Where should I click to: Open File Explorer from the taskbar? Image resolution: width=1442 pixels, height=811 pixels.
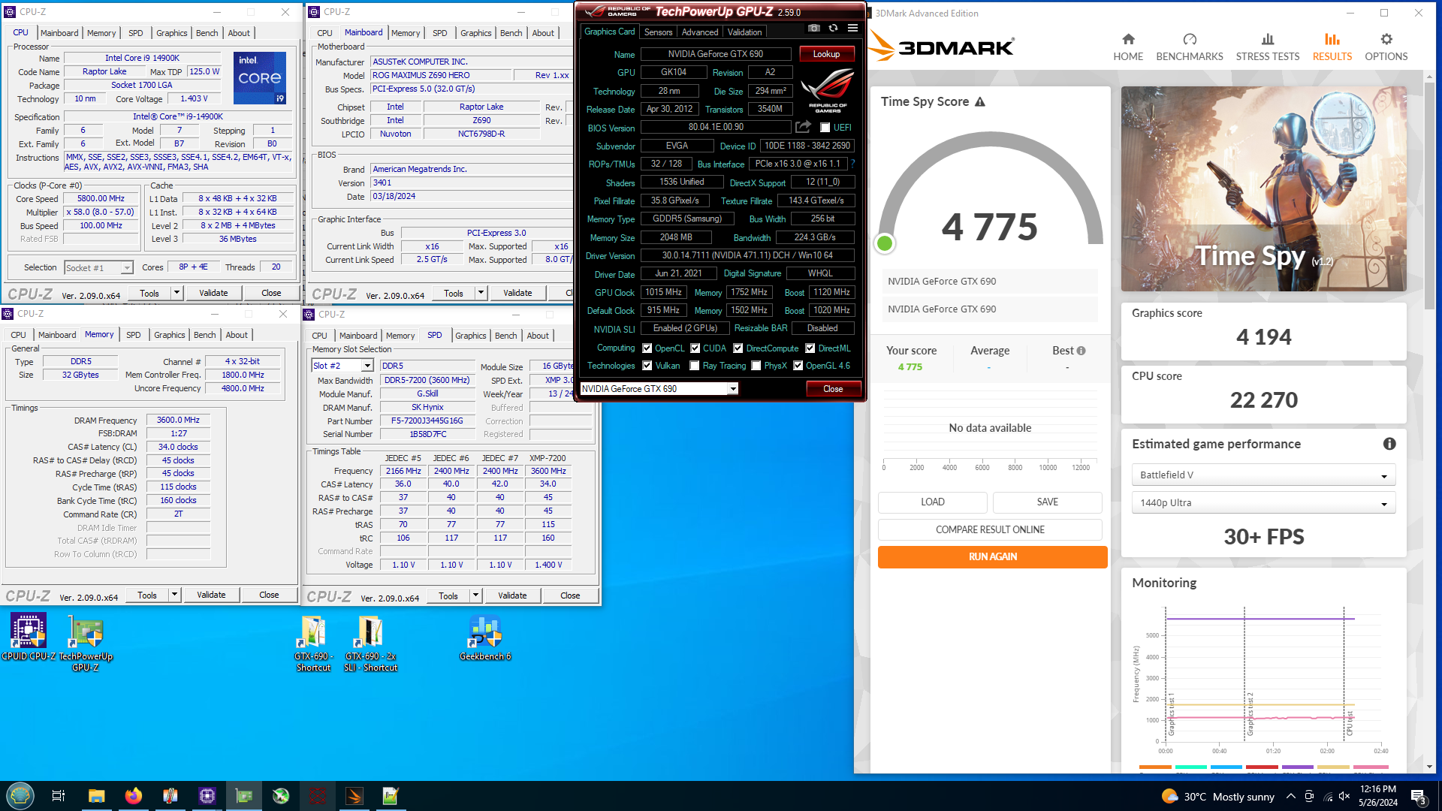[96, 796]
